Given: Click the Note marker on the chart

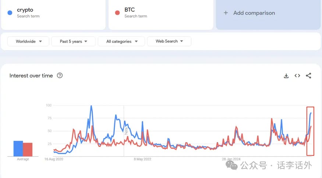Looking at the screenshot, I should [x=126, y=131].
